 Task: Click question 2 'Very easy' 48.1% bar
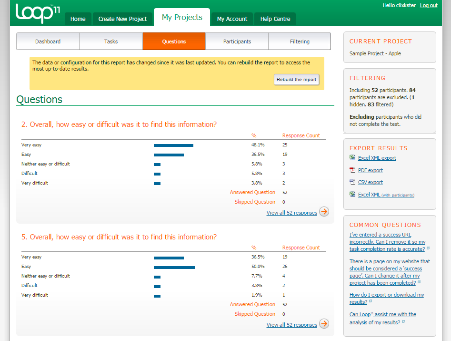pos(173,145)
